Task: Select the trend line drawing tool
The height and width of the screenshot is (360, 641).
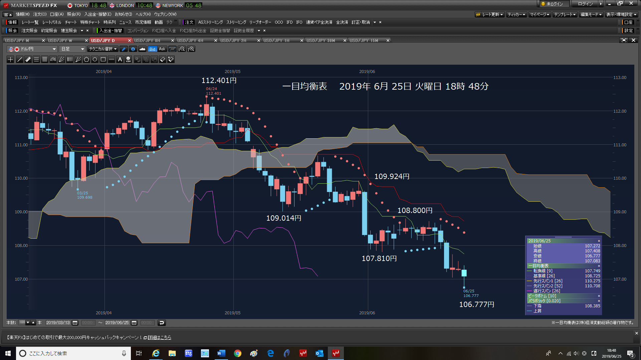Action: pos(20,59)
